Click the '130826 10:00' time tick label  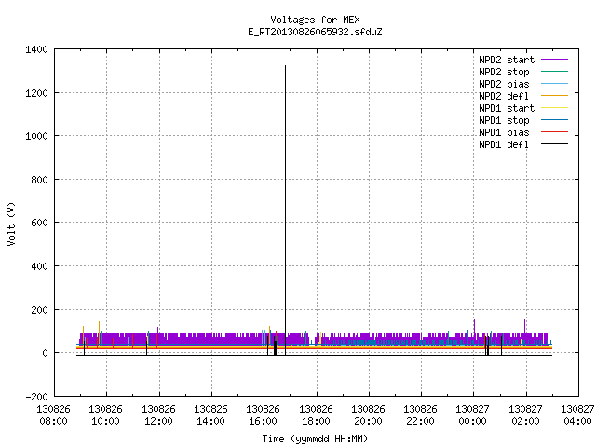105,415
